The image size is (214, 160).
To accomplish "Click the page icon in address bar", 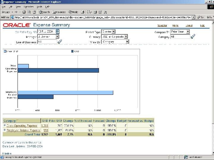I will click(12, 17).
